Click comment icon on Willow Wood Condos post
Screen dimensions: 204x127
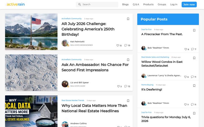[x=192, y=77]
